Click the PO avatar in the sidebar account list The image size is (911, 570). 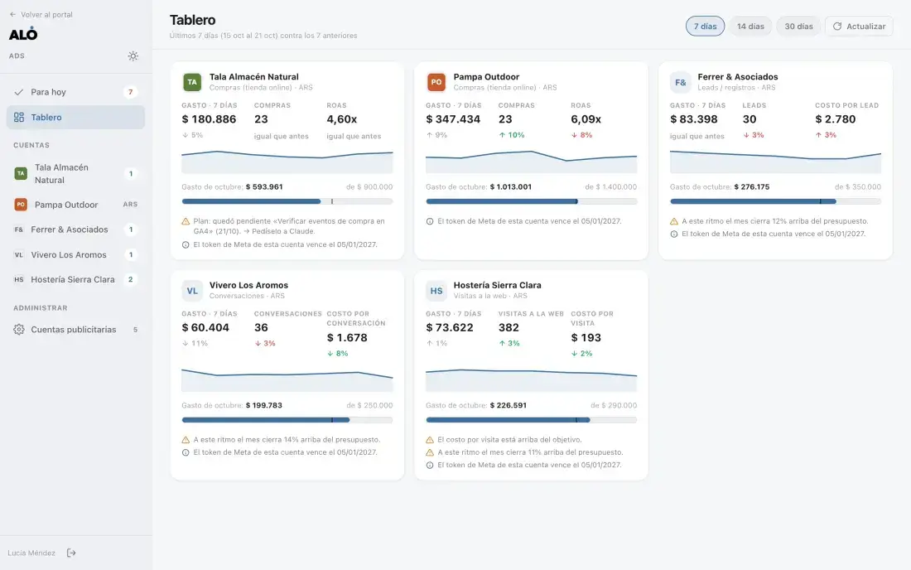coord(21,205)
